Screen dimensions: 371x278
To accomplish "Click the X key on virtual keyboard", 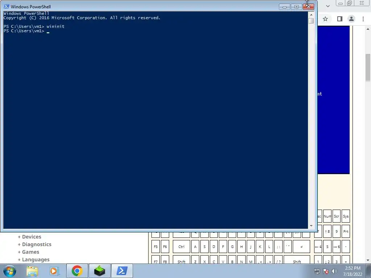I will [204, 260].
